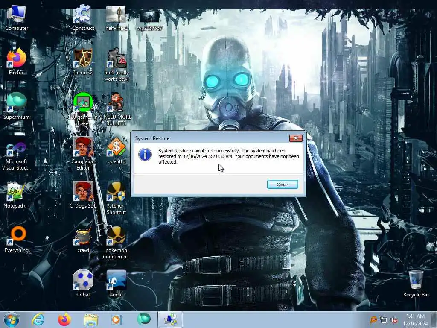Screen dimensions: 437x328
Task: Select the Everything search desktop shortcut
Action: click(x=17, y=239)
